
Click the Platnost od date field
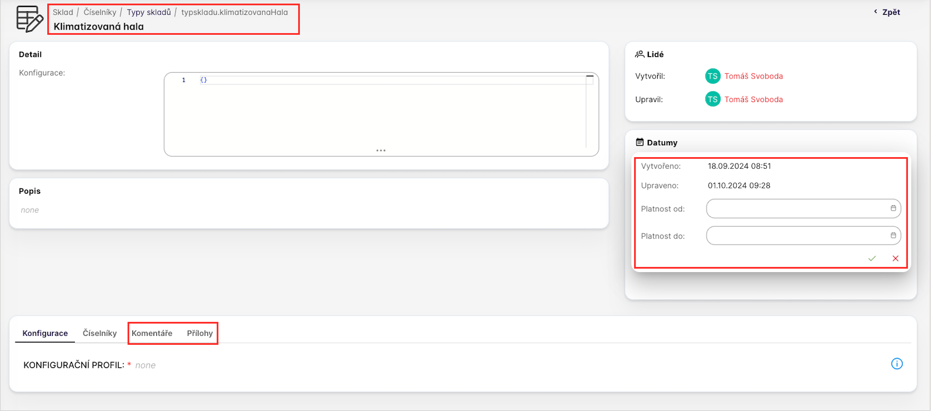pos(797,208)
